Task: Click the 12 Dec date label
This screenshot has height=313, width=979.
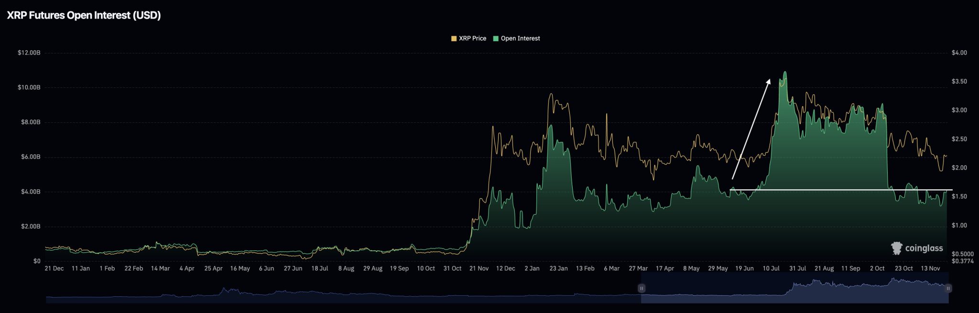Action: pyautogui.click(x=506, y=269)
